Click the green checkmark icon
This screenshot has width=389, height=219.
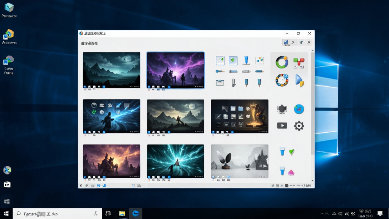tap(291, 152)
